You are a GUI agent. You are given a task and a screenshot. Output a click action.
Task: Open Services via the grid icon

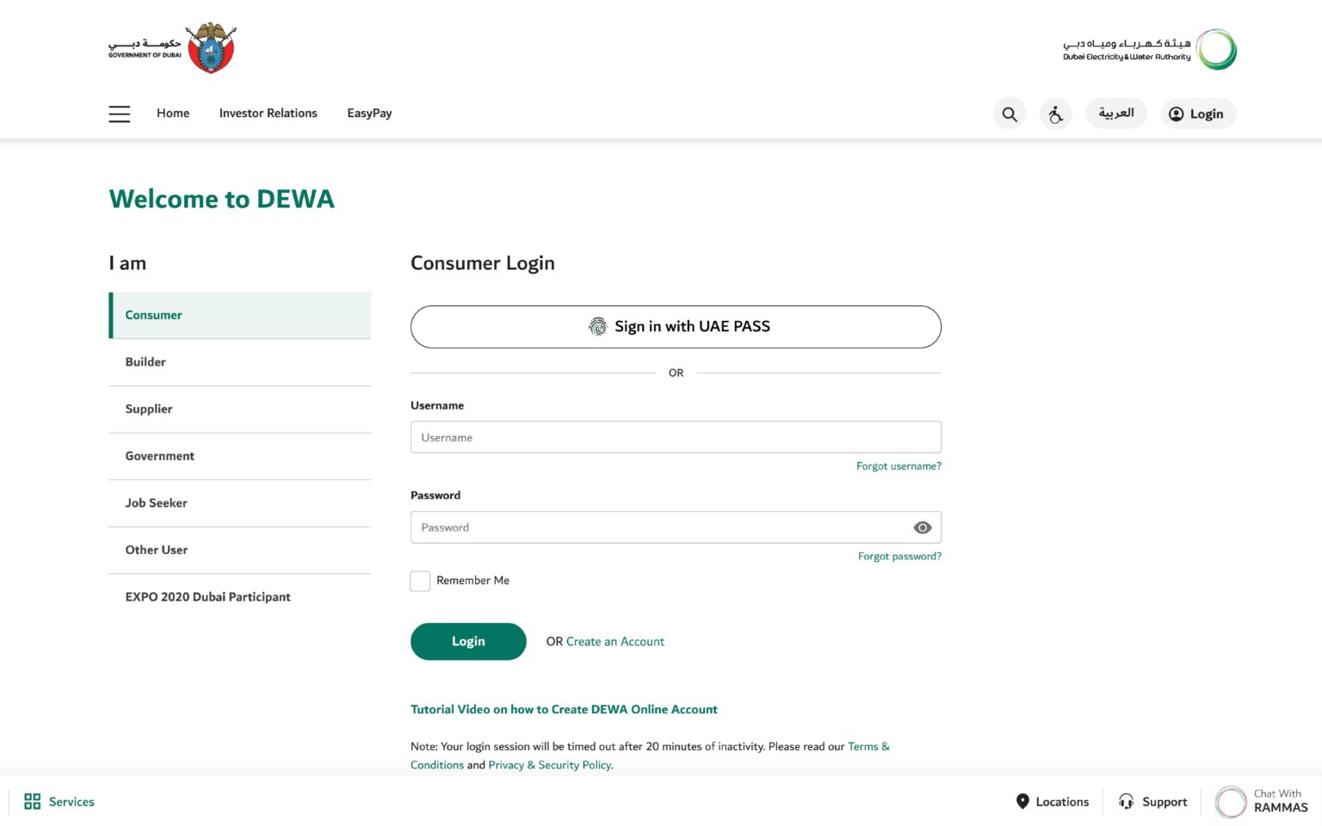33,801
